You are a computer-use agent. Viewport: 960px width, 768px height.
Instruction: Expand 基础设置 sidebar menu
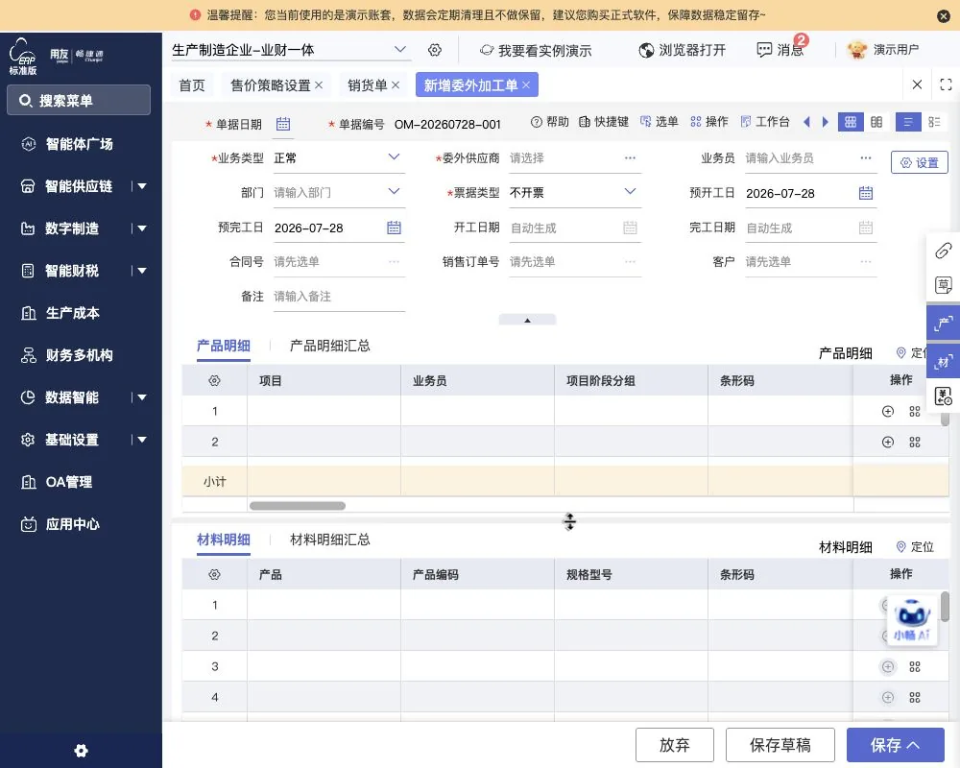[x=142, y=440]
